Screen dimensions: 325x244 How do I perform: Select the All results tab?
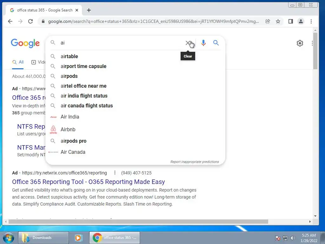(x=18, y=62)
